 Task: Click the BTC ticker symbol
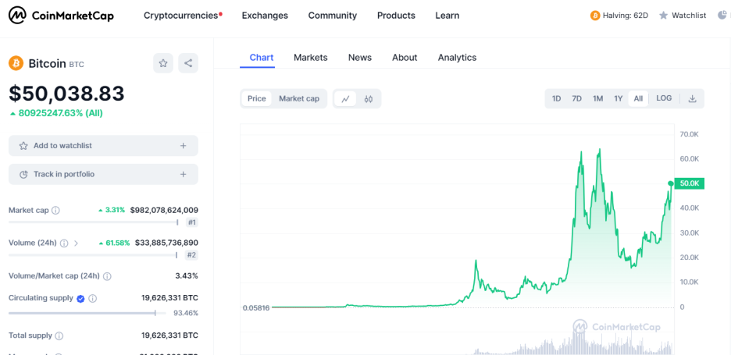(x=77, y=65)
